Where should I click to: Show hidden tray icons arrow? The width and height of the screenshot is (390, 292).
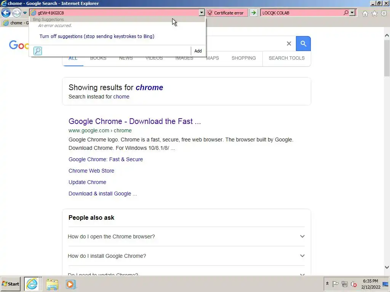[x=327, y=284]
